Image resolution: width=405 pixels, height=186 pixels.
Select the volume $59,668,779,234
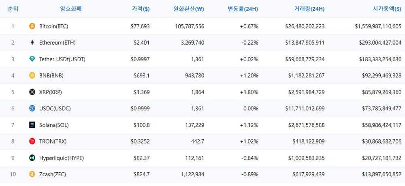coord(305,59)
